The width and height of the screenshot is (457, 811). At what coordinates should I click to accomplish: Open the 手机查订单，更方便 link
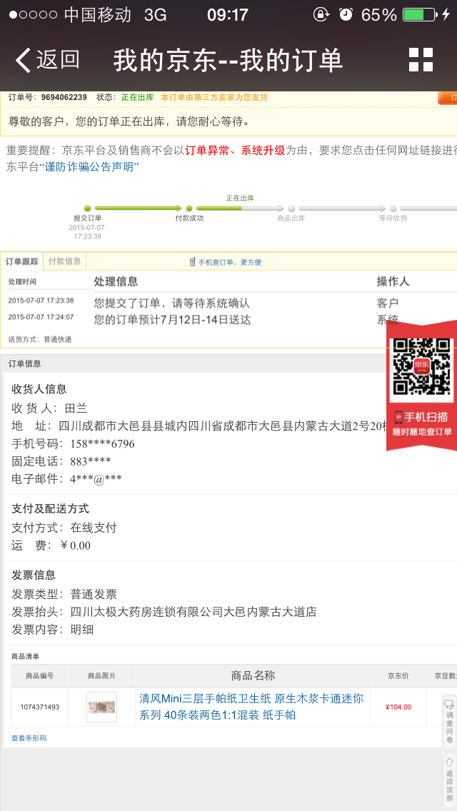(x=230, y=262)
